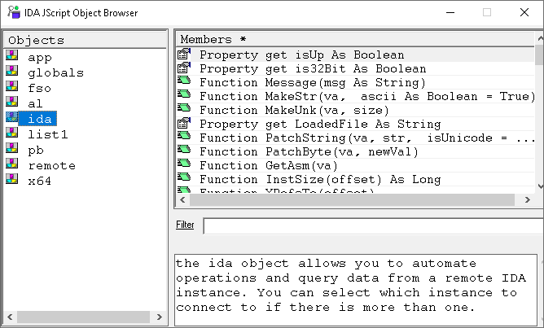Click the icon beside the globals object
Image resolution: width=544 pixels, height=328 pixels.
coord(11,70)
